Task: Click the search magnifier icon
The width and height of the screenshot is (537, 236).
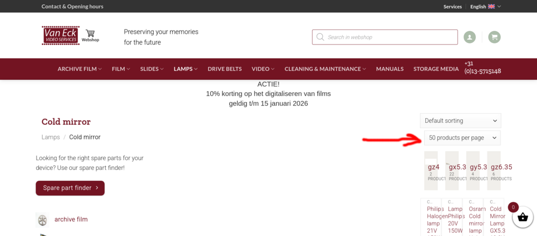Action: (321, 37)
